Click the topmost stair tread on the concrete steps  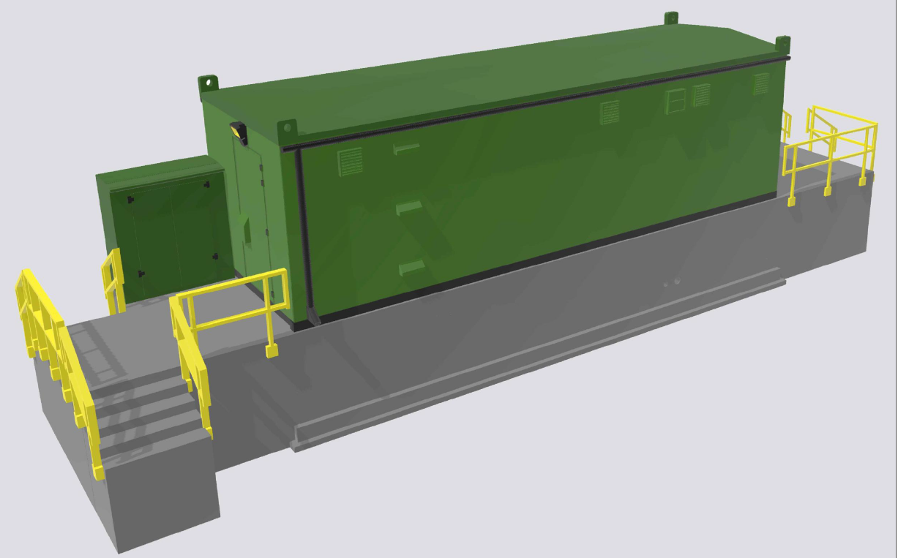[x=139, y=380]
